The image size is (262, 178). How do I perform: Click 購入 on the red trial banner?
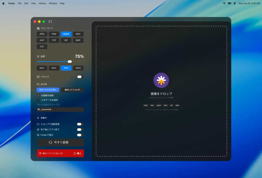point(78,153)
